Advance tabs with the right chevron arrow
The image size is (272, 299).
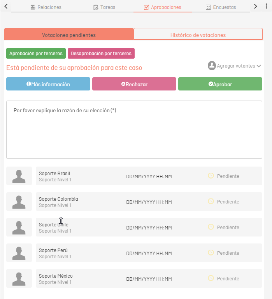coord(255,7)
